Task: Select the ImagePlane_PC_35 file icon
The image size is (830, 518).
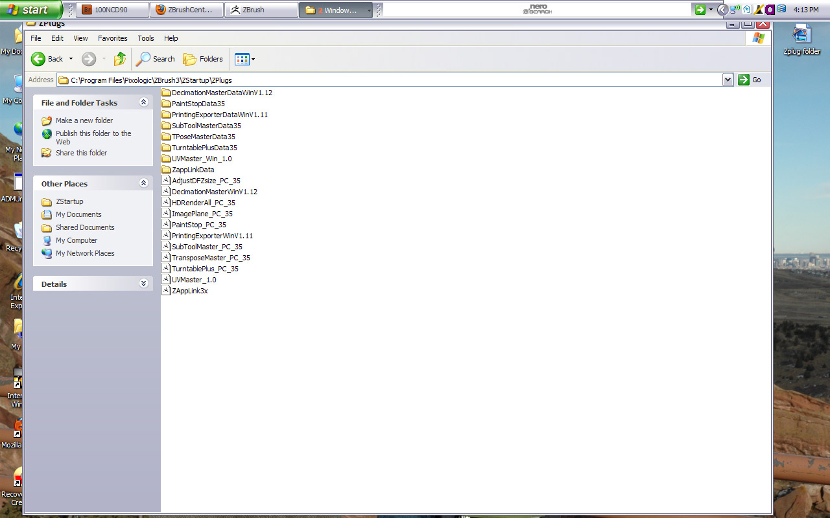Action: pyautogui.click(x=166, y=214)
